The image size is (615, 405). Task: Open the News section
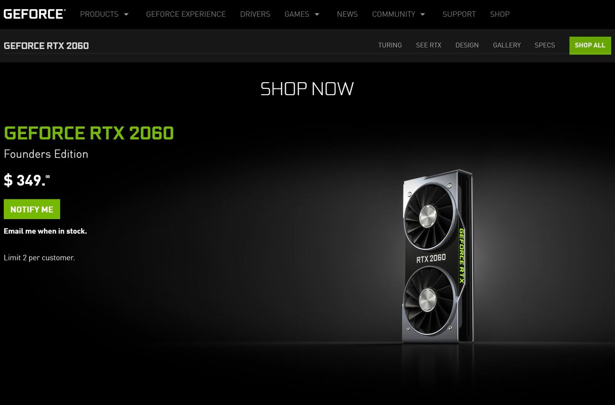tap(347, 14)
